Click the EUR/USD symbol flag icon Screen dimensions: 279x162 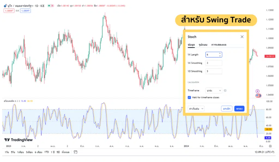pos(5,6)
